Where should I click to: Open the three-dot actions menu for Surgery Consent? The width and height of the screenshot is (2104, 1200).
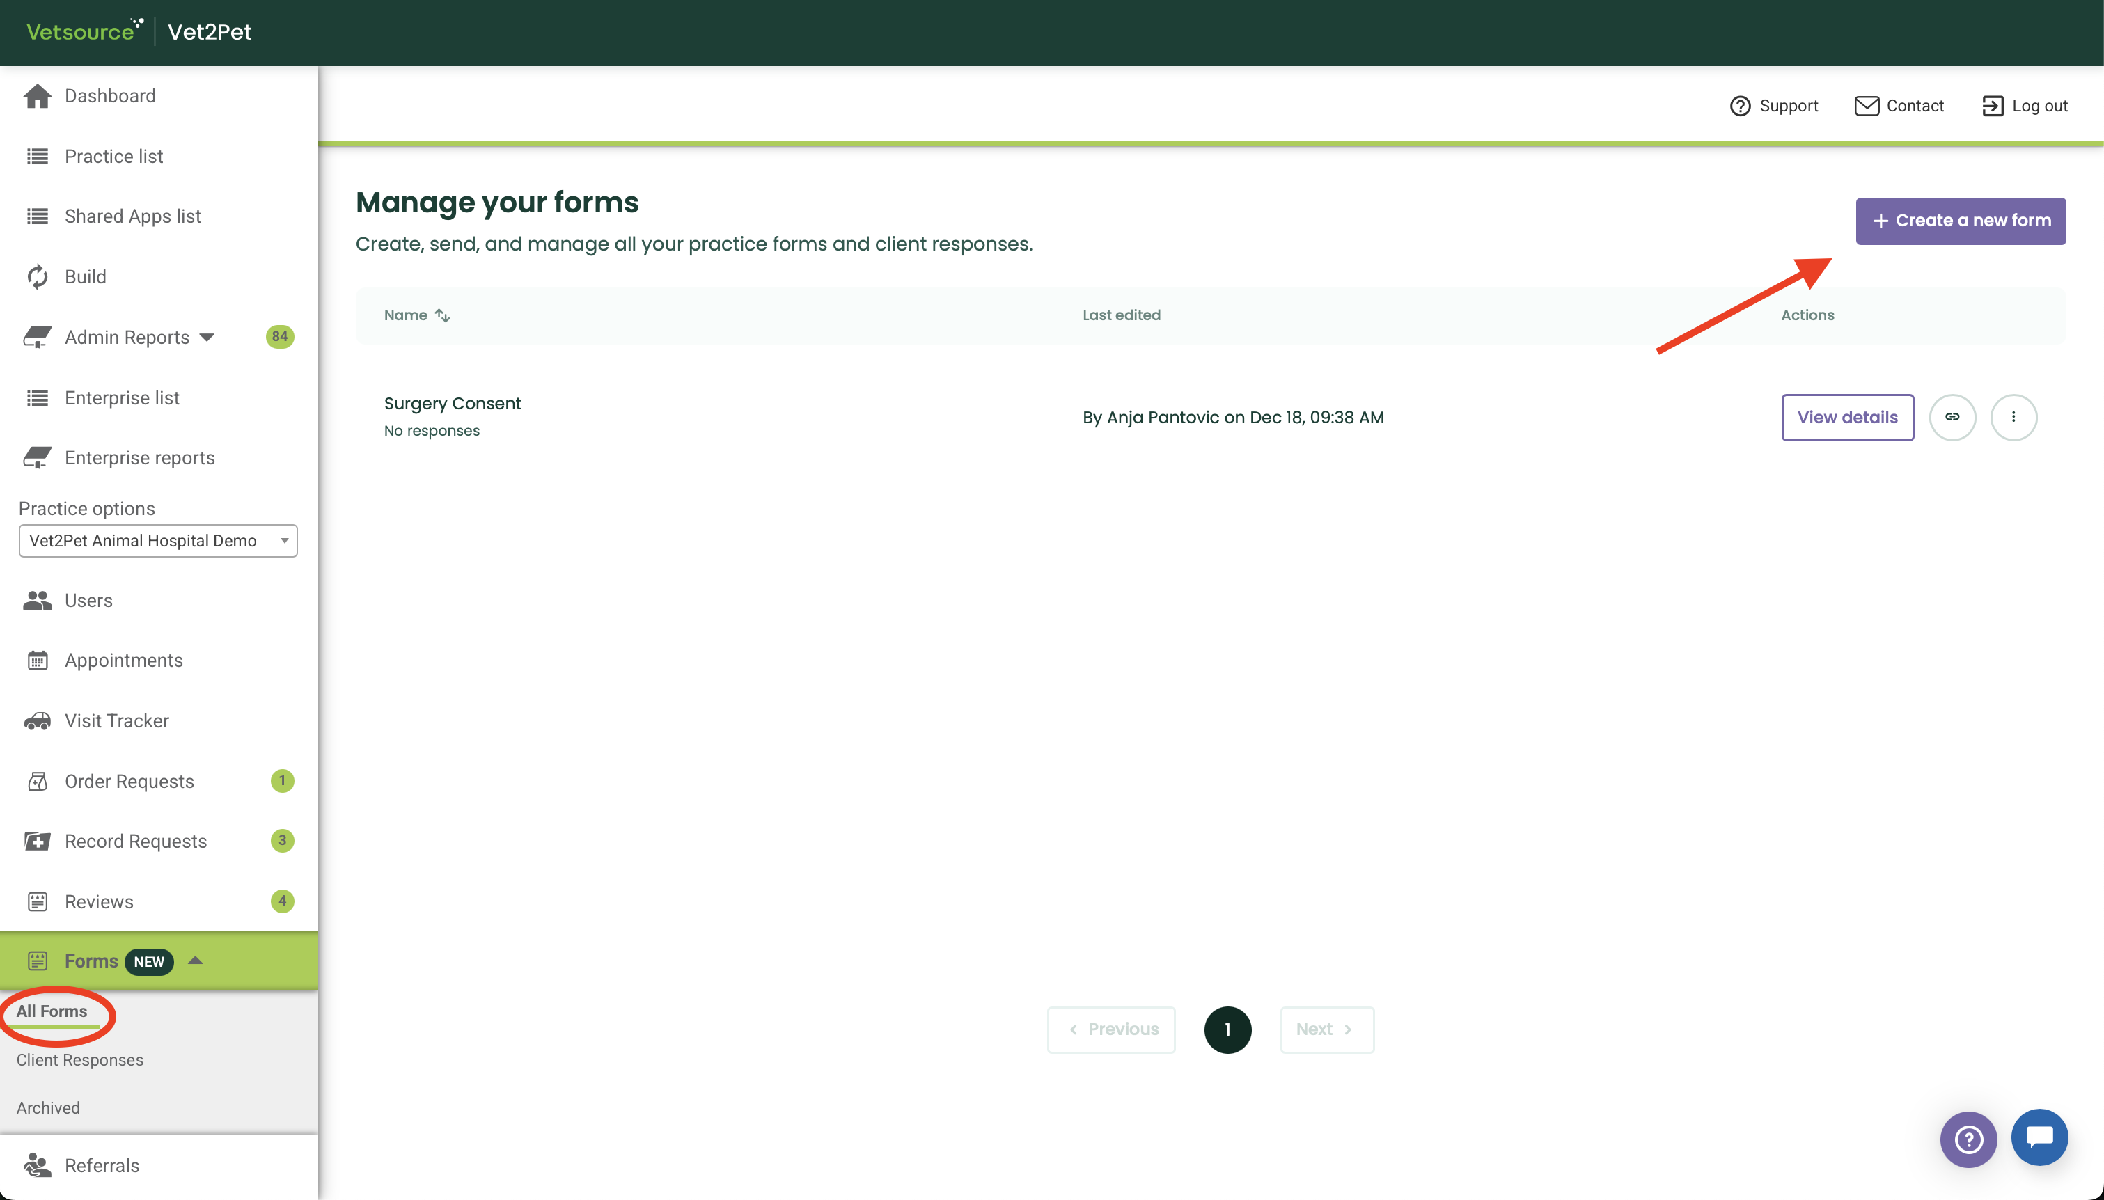2013,417
